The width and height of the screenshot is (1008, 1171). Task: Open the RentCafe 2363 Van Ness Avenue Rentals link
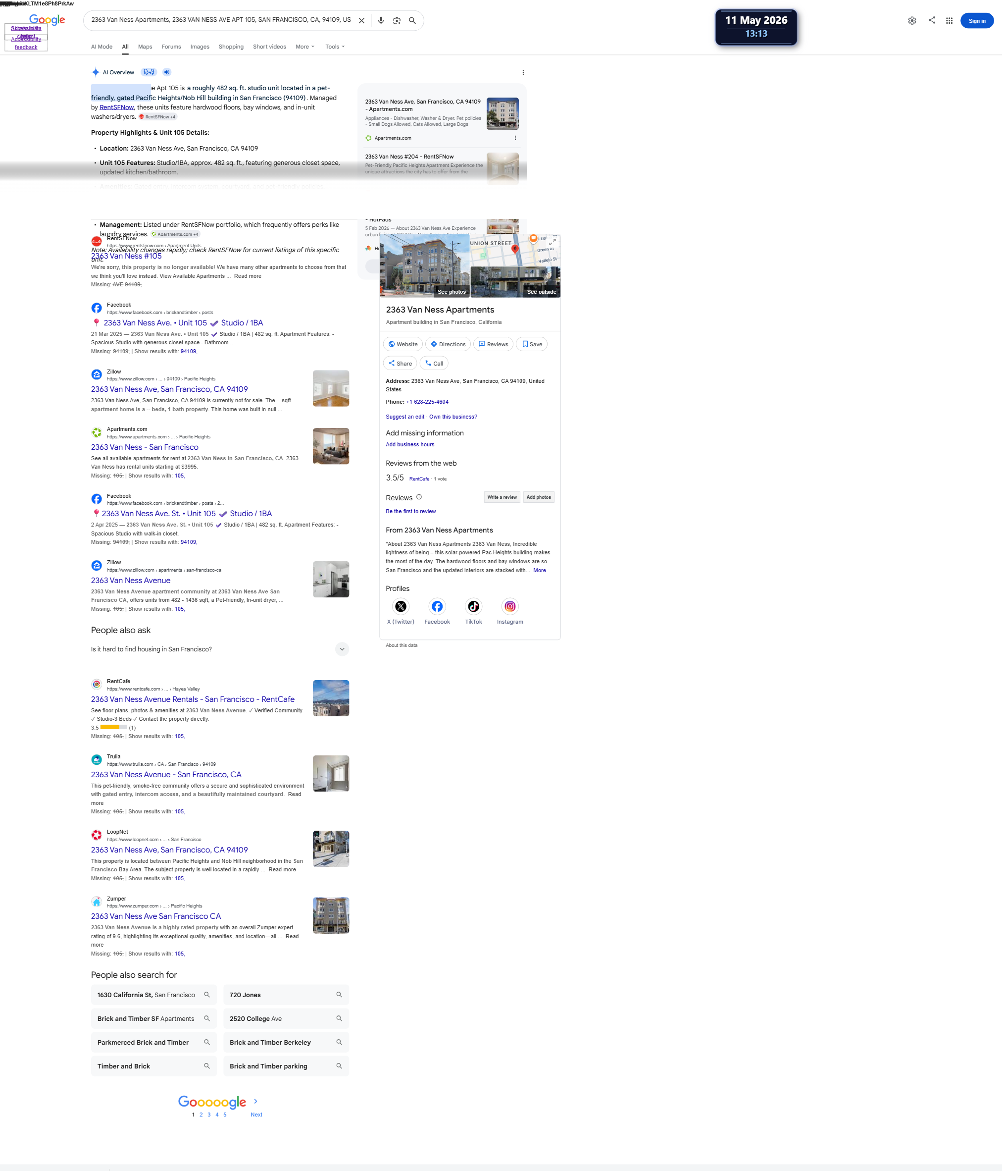194,703
